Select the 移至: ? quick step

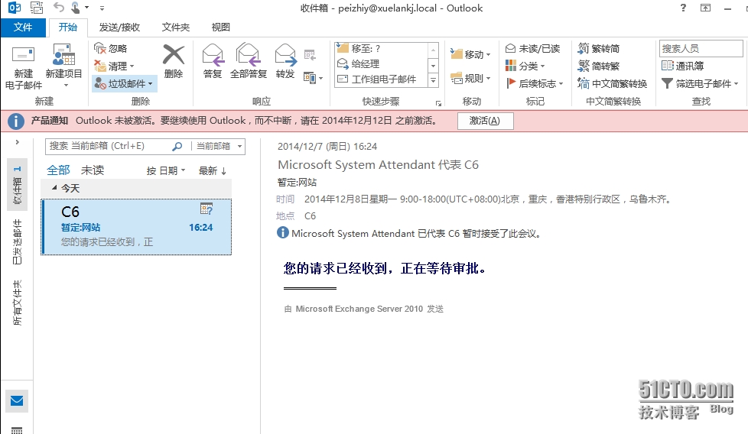tap(381, 48)
